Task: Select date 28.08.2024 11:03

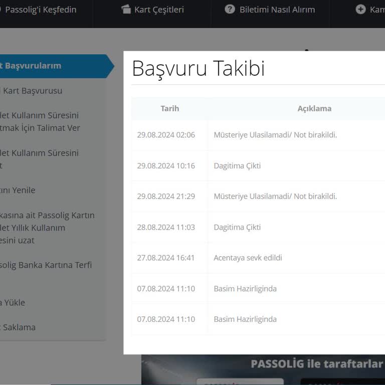Action: tap(166, 227)
